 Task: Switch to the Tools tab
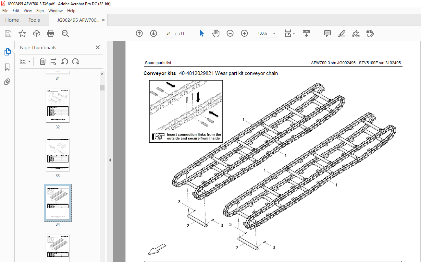(34, 20)
